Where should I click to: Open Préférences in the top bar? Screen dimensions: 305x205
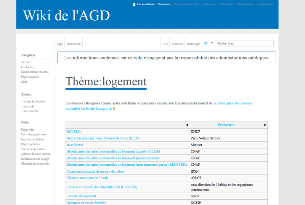click(209, 4)
